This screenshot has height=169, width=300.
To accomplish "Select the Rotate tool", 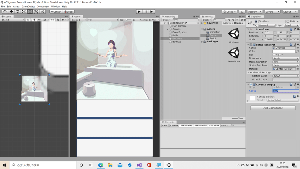I will [17, 12].
